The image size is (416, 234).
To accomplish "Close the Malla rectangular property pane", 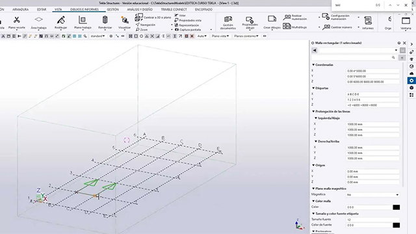I will (x=404, y=43).
